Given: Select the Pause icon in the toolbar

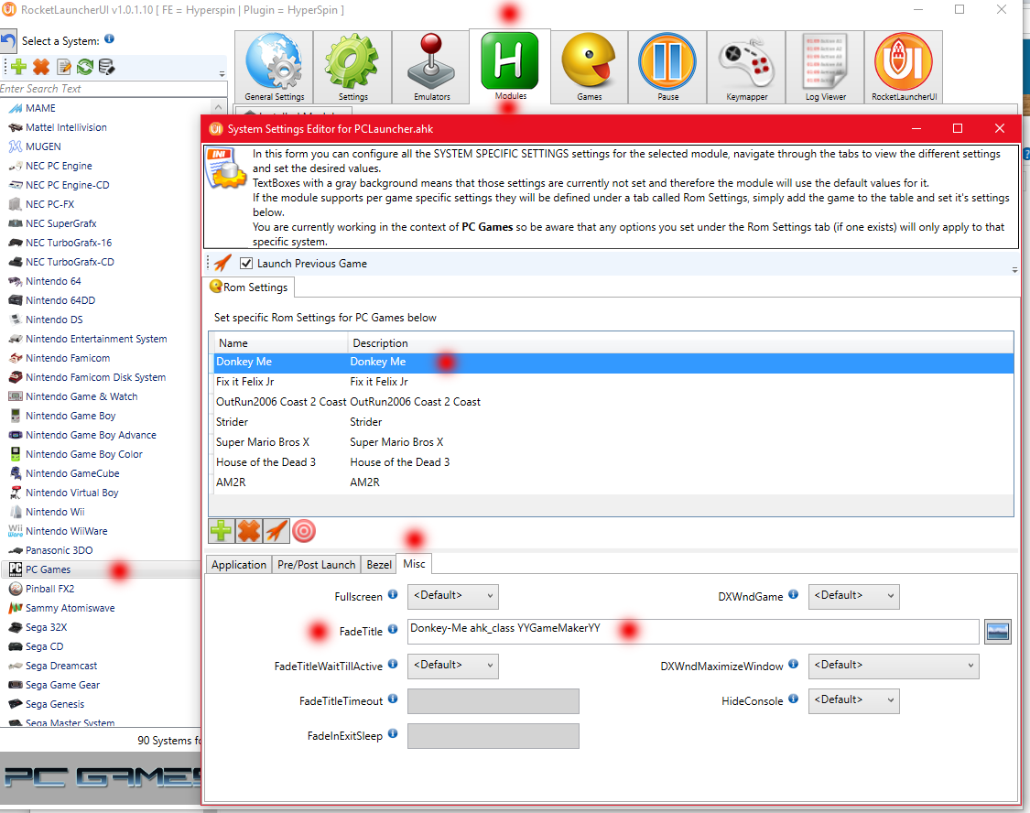Looking at the screenshot, I should [x=667, y=62].
